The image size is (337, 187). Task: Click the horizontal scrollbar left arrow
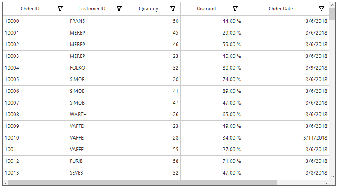tap(5, 182)
